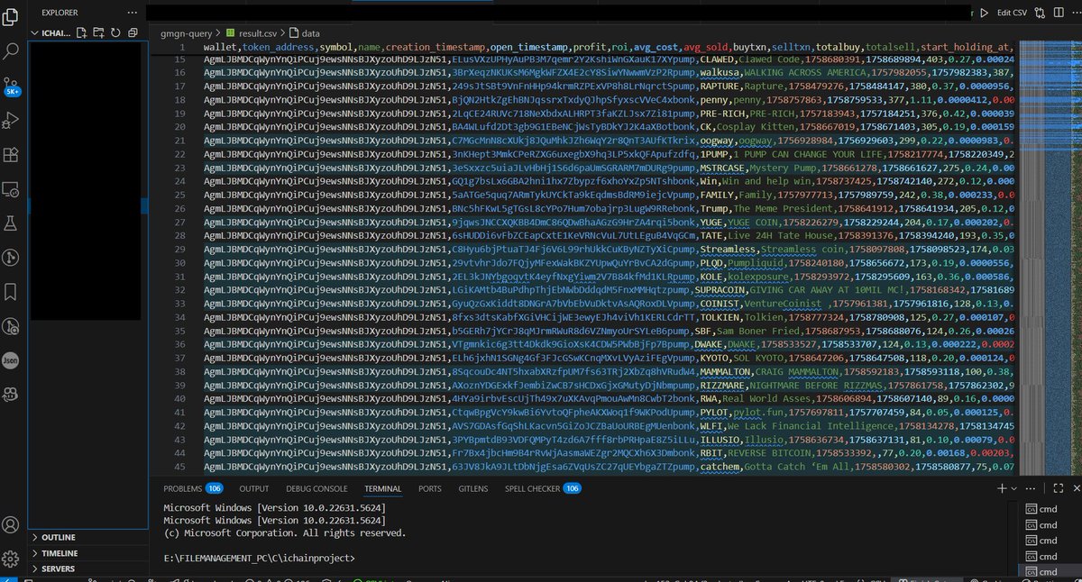This screenshot has height=582, width=1082.
Task: Click the data breadcrumb segment
Action: coord(305,32)
